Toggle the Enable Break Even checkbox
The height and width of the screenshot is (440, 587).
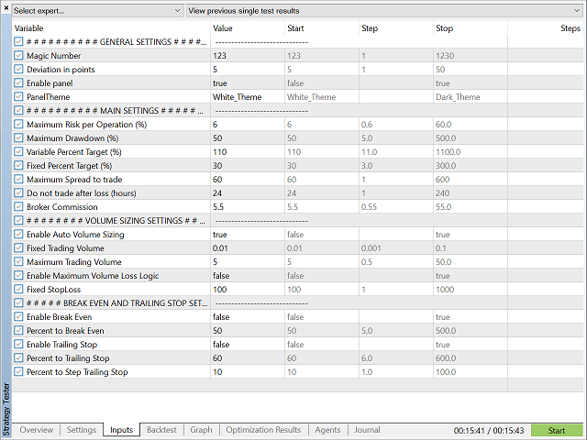coord(18,317)
